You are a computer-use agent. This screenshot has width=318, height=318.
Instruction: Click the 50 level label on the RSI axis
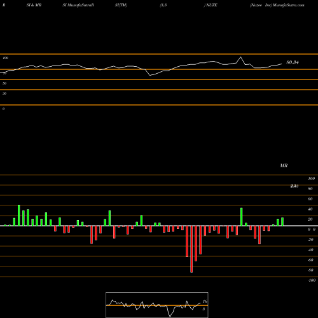[x=4, y=83]
